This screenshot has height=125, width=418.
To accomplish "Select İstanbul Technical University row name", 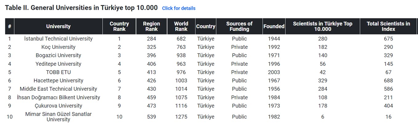I will (58, 39).
